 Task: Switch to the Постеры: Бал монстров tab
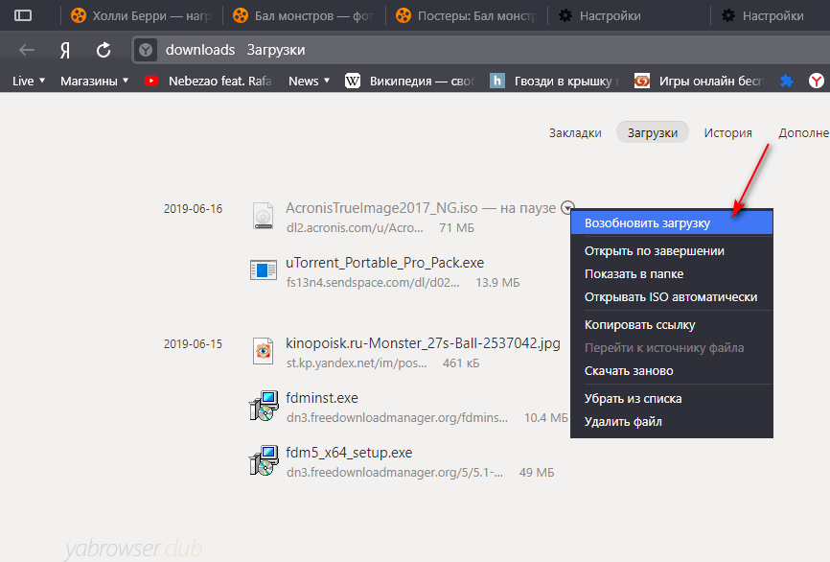coord(467,16)
